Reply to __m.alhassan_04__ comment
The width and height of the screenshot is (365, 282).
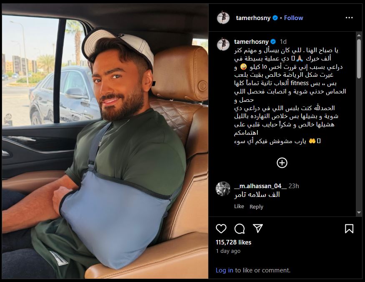coord(256,206)
